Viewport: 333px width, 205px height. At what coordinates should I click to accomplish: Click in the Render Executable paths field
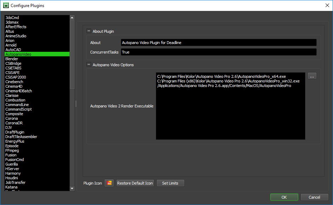[231, 106]
